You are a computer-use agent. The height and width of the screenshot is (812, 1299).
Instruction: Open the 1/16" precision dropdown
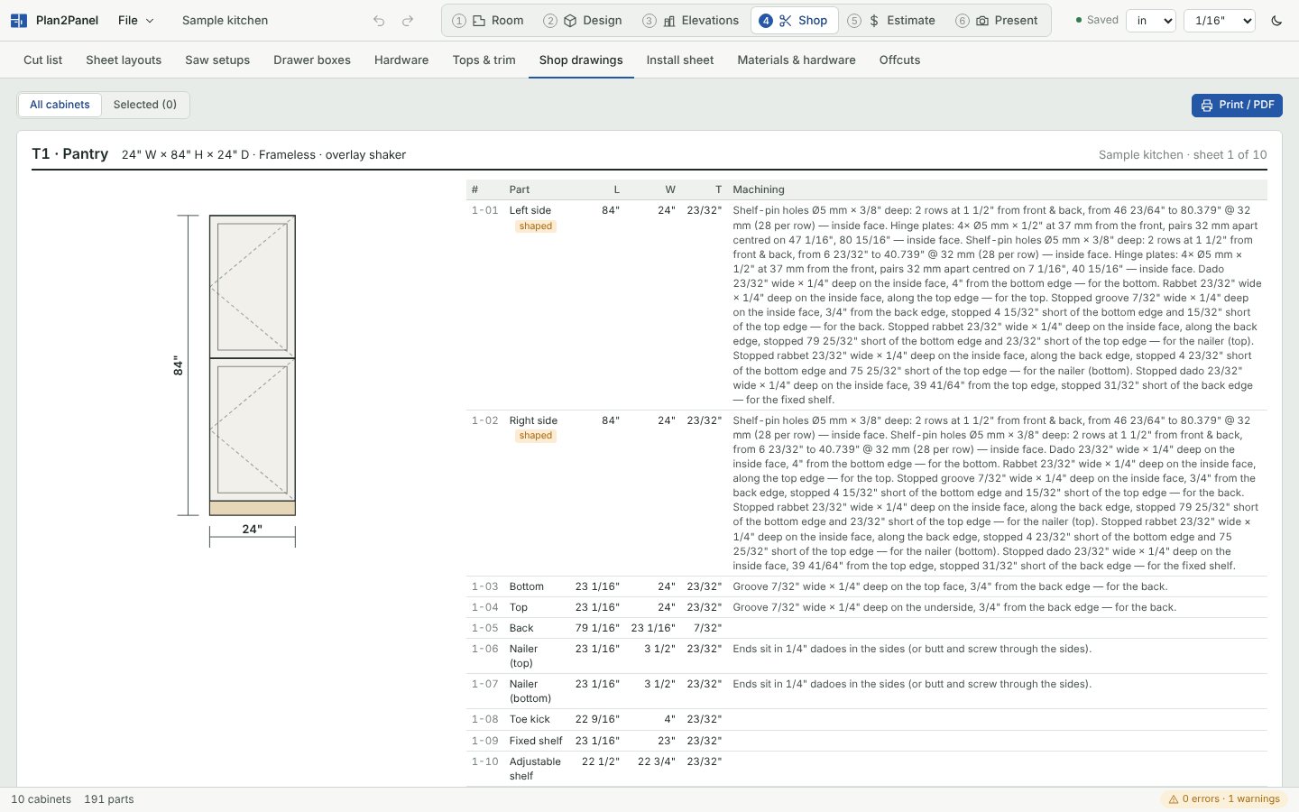coord(1219,21)
